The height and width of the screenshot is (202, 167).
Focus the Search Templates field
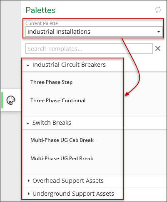coord(89,49)
